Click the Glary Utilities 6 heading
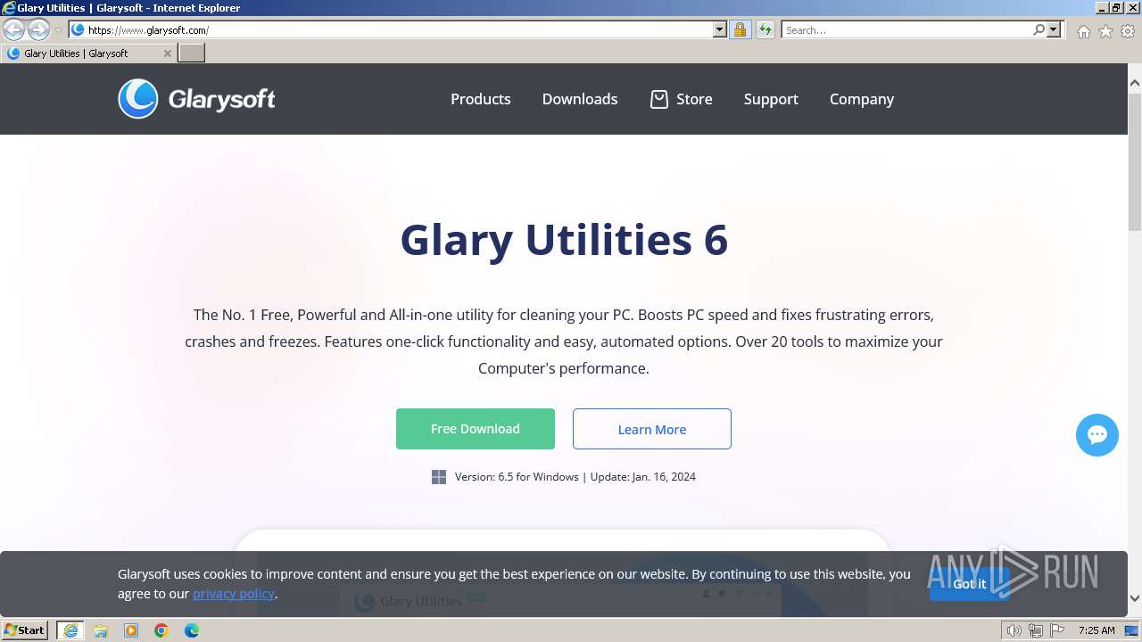The width and height of the screenshot is (1142, 642). (x=564, y=240)
